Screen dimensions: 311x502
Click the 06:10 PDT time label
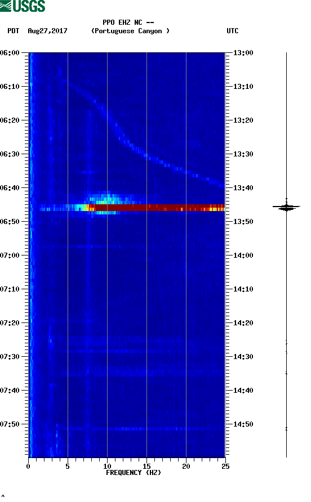point(10,87)
